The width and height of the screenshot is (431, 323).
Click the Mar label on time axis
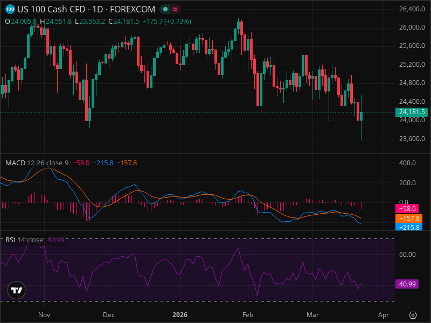point(312,315)
